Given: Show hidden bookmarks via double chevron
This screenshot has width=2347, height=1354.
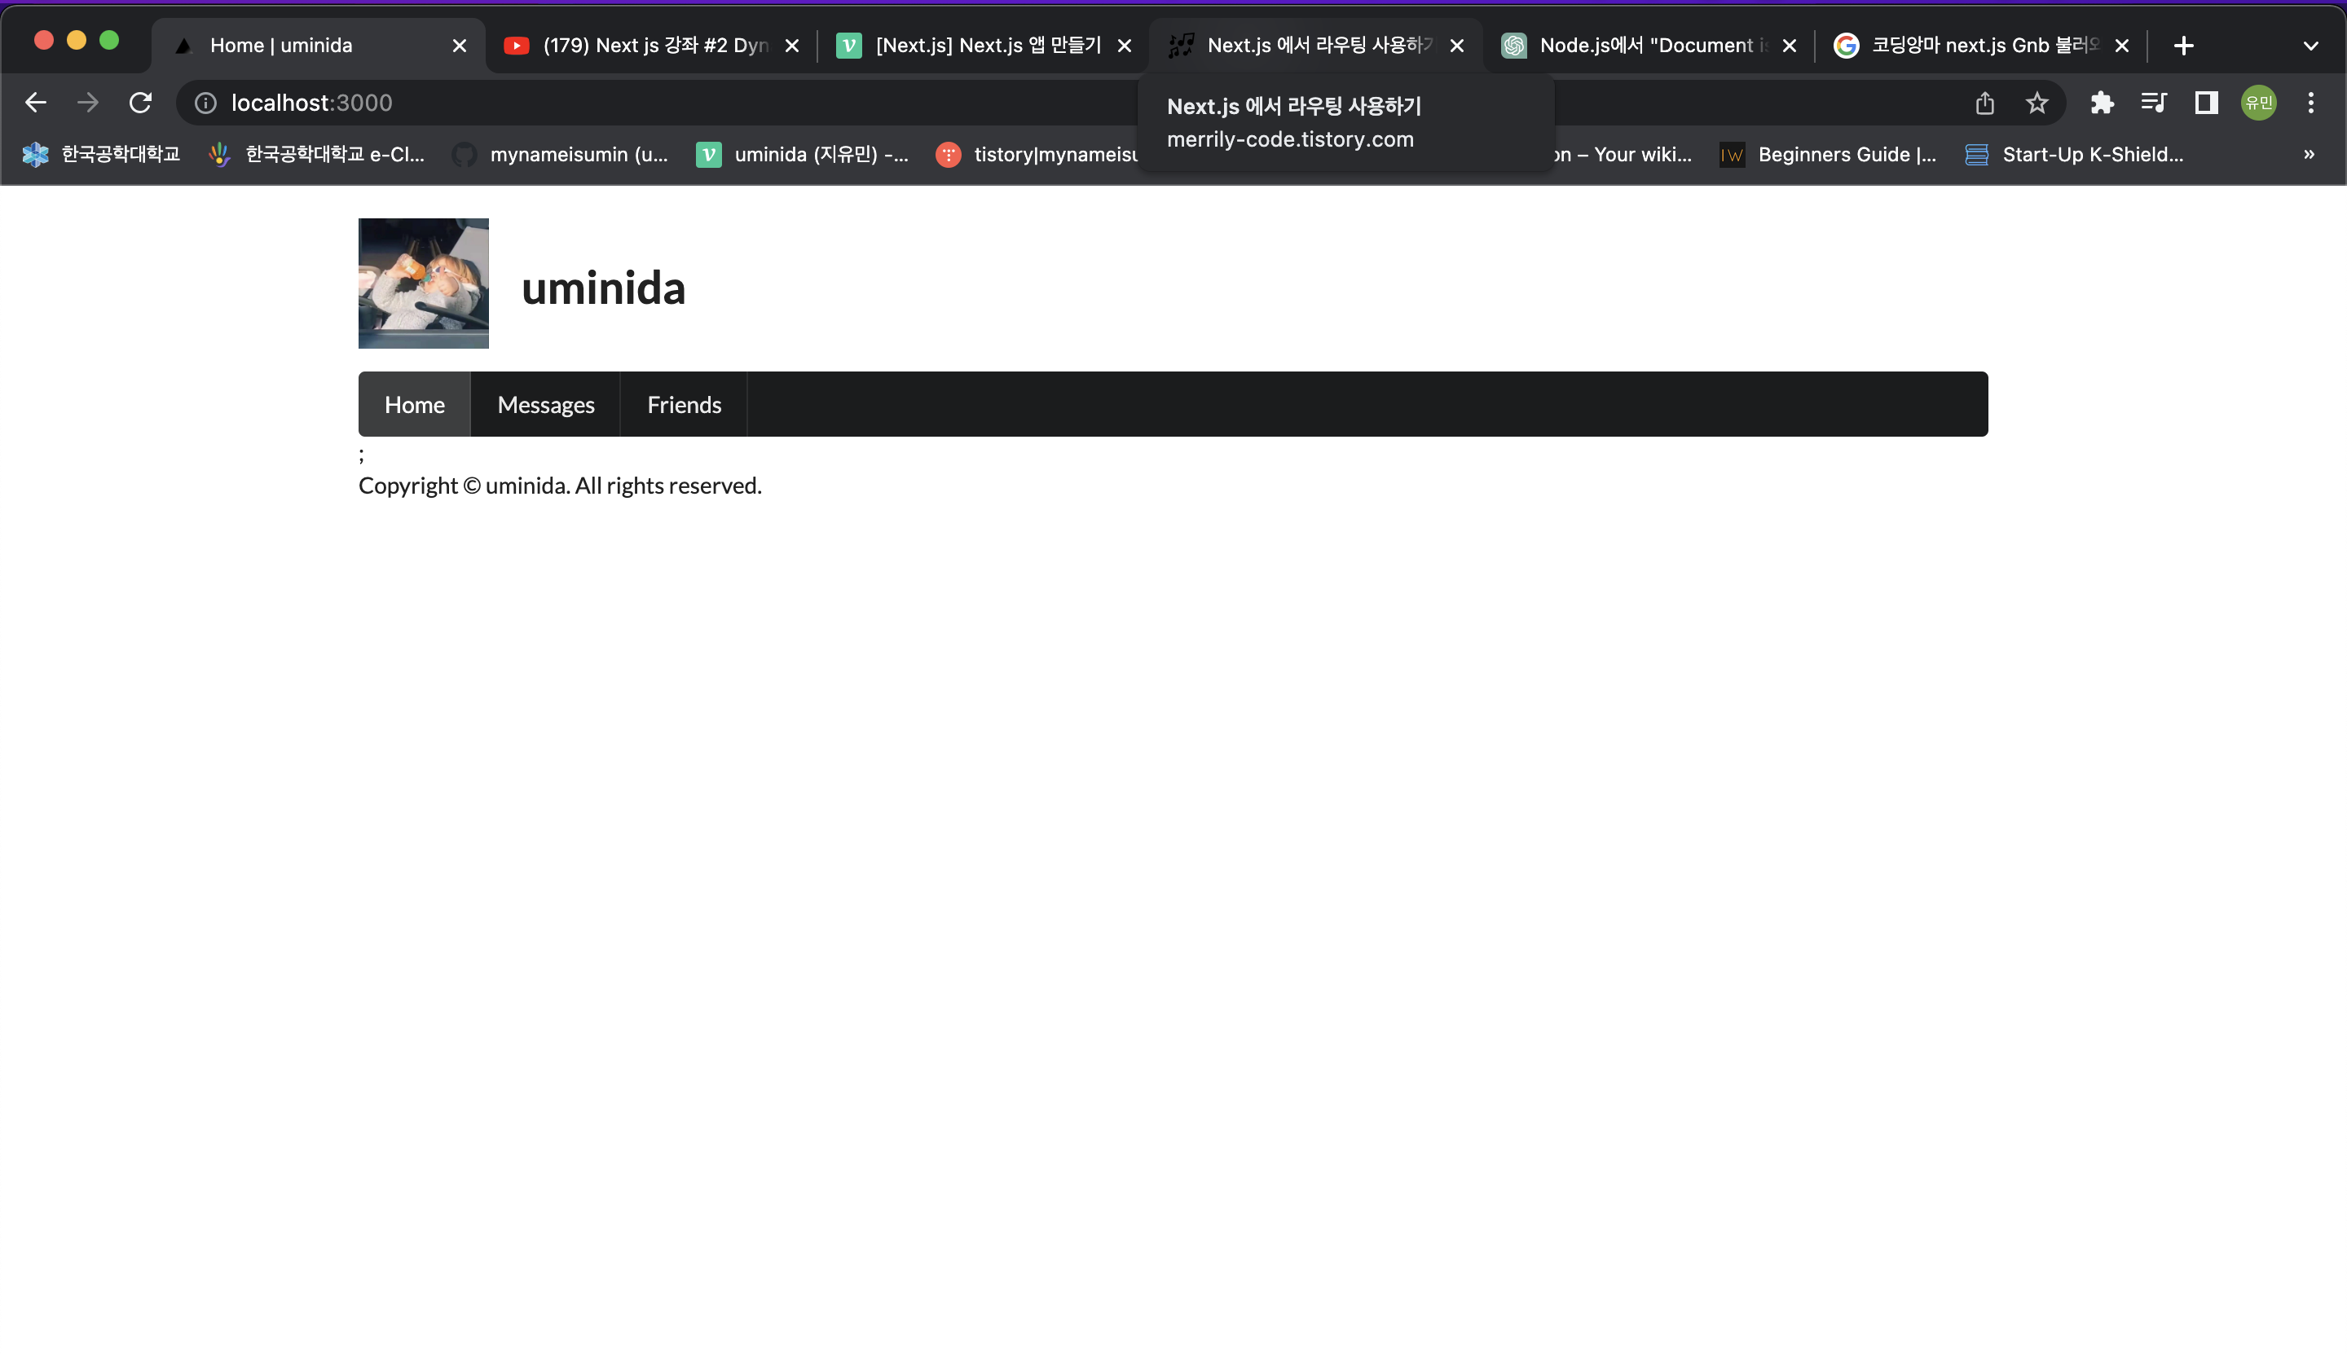Looking at the screenshot, I should point(2309,154).
